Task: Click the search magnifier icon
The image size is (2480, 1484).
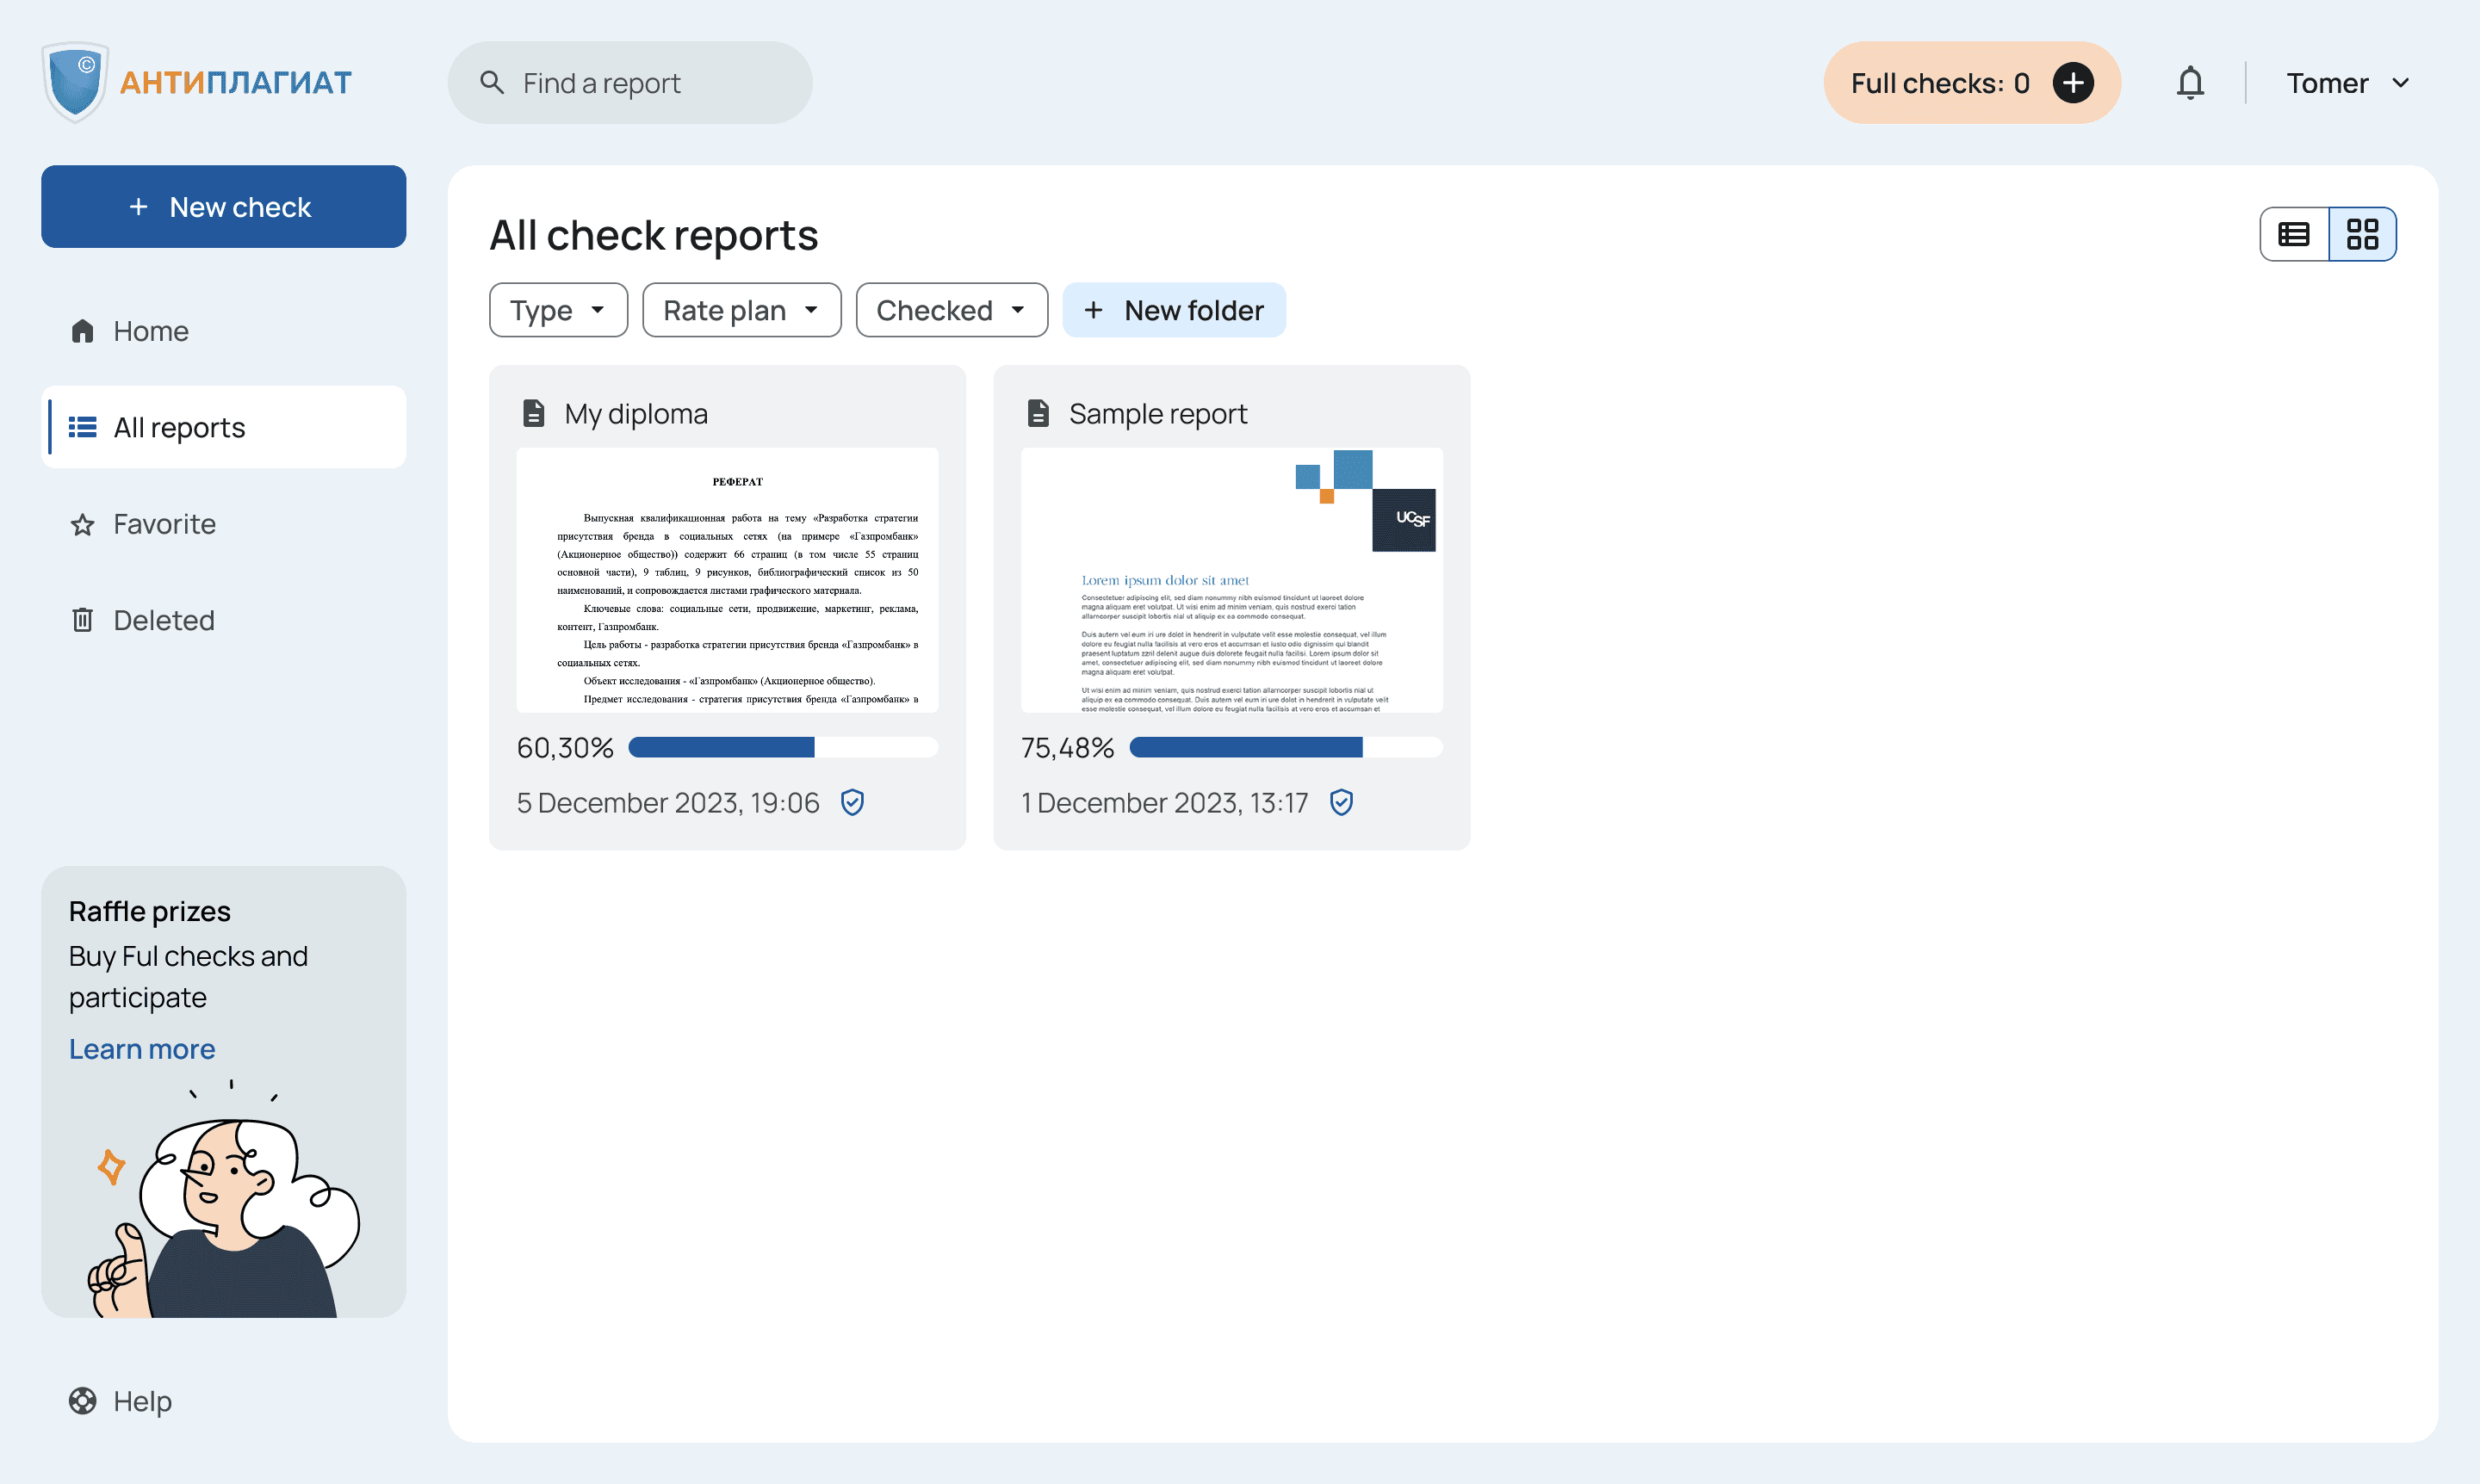Action: (491, 83)
